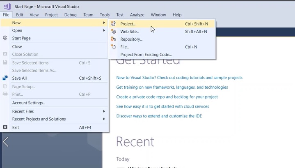Open the Analyze menu
This screenshot has height=168, width=295.
[x=137, y=15]
